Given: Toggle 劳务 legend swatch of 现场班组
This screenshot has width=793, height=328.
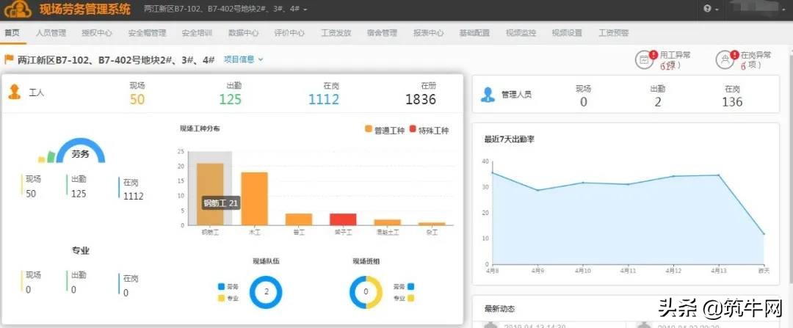Looking at the screenshot, I should tap(410, 287).
